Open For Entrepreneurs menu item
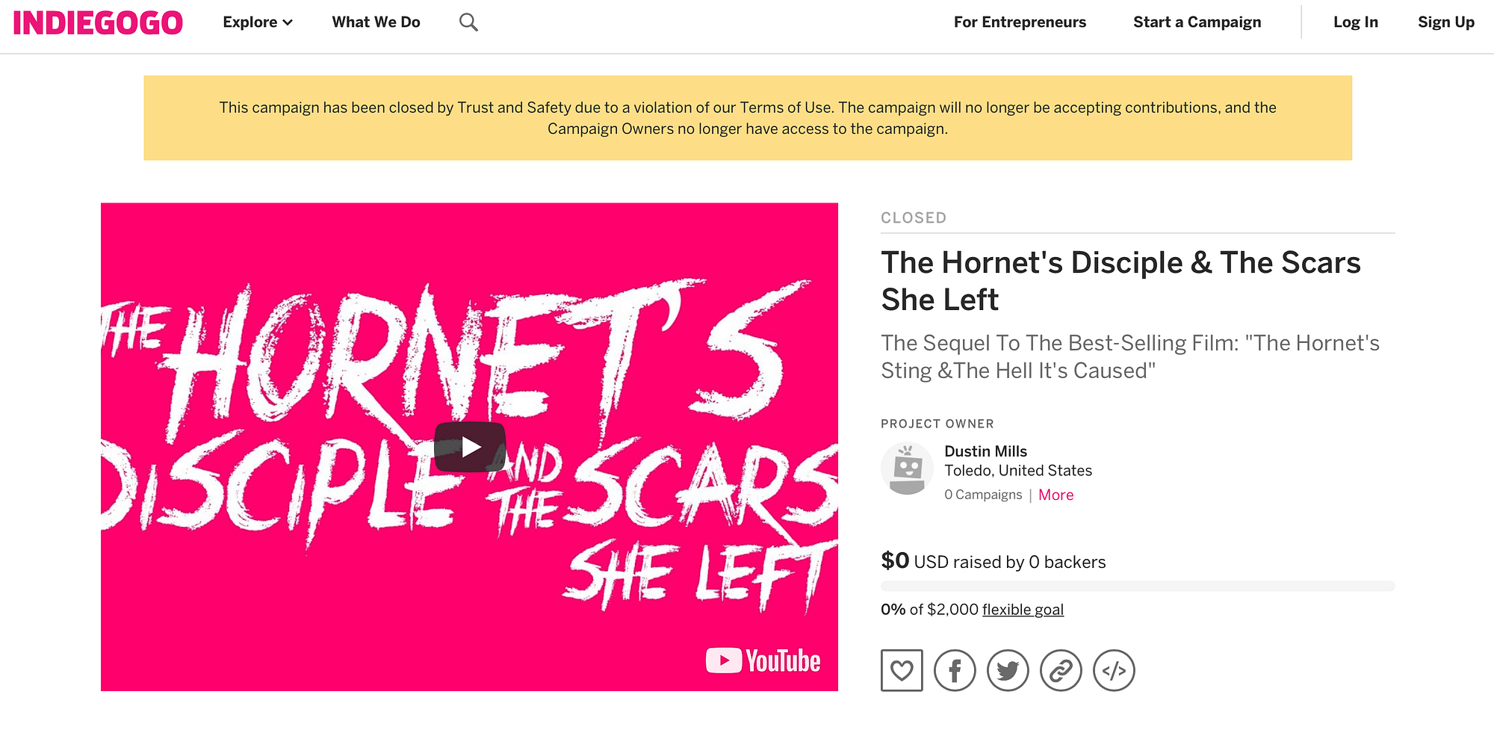The width and height of the screenshot is (1494, 739). tap(1020, 22)
